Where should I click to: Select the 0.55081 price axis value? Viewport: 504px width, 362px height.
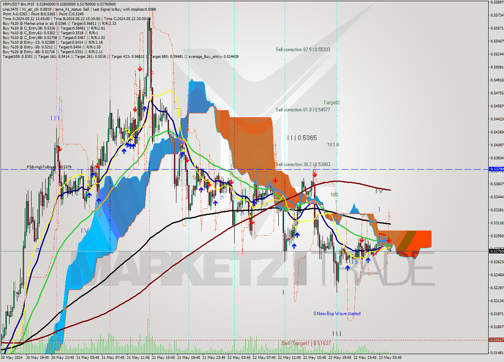point(497,67)
